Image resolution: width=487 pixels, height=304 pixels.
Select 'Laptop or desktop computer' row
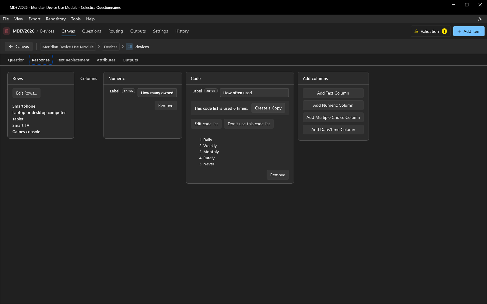[39, 112]
